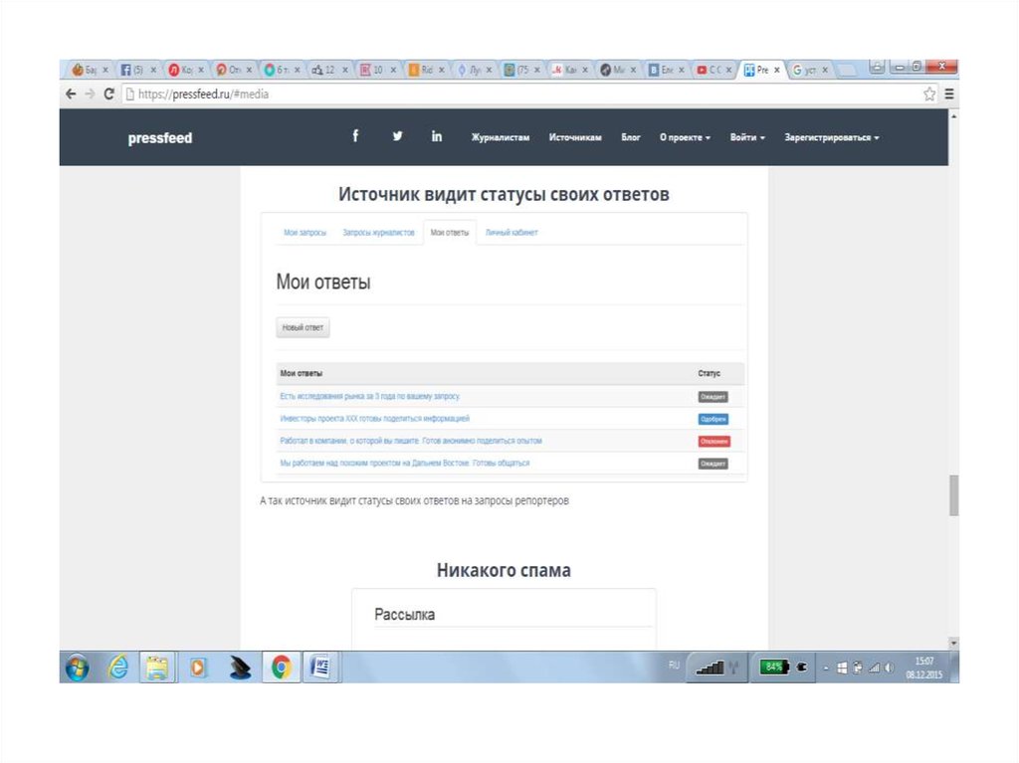Open the Chrome hamburger menu icon
This screenshot has height=763, width=1019.
tap(948, 95)
